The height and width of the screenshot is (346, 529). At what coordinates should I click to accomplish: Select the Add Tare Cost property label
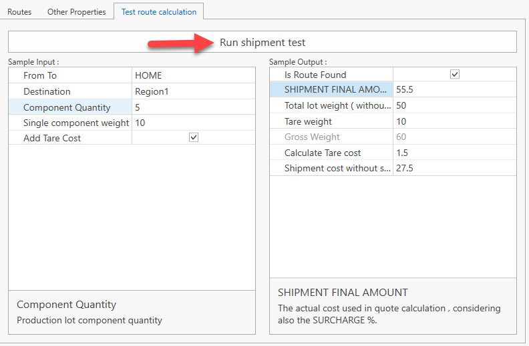52,138
